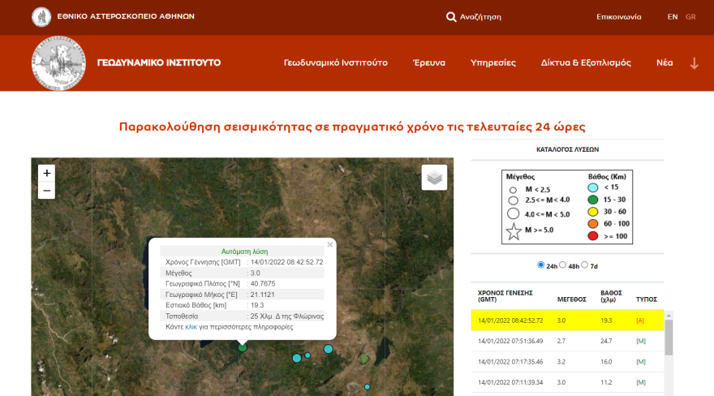The height and width of the screenshot is (396, 714).
Task: Click the search magnifier icon
Action: click(x=451, y=17)
